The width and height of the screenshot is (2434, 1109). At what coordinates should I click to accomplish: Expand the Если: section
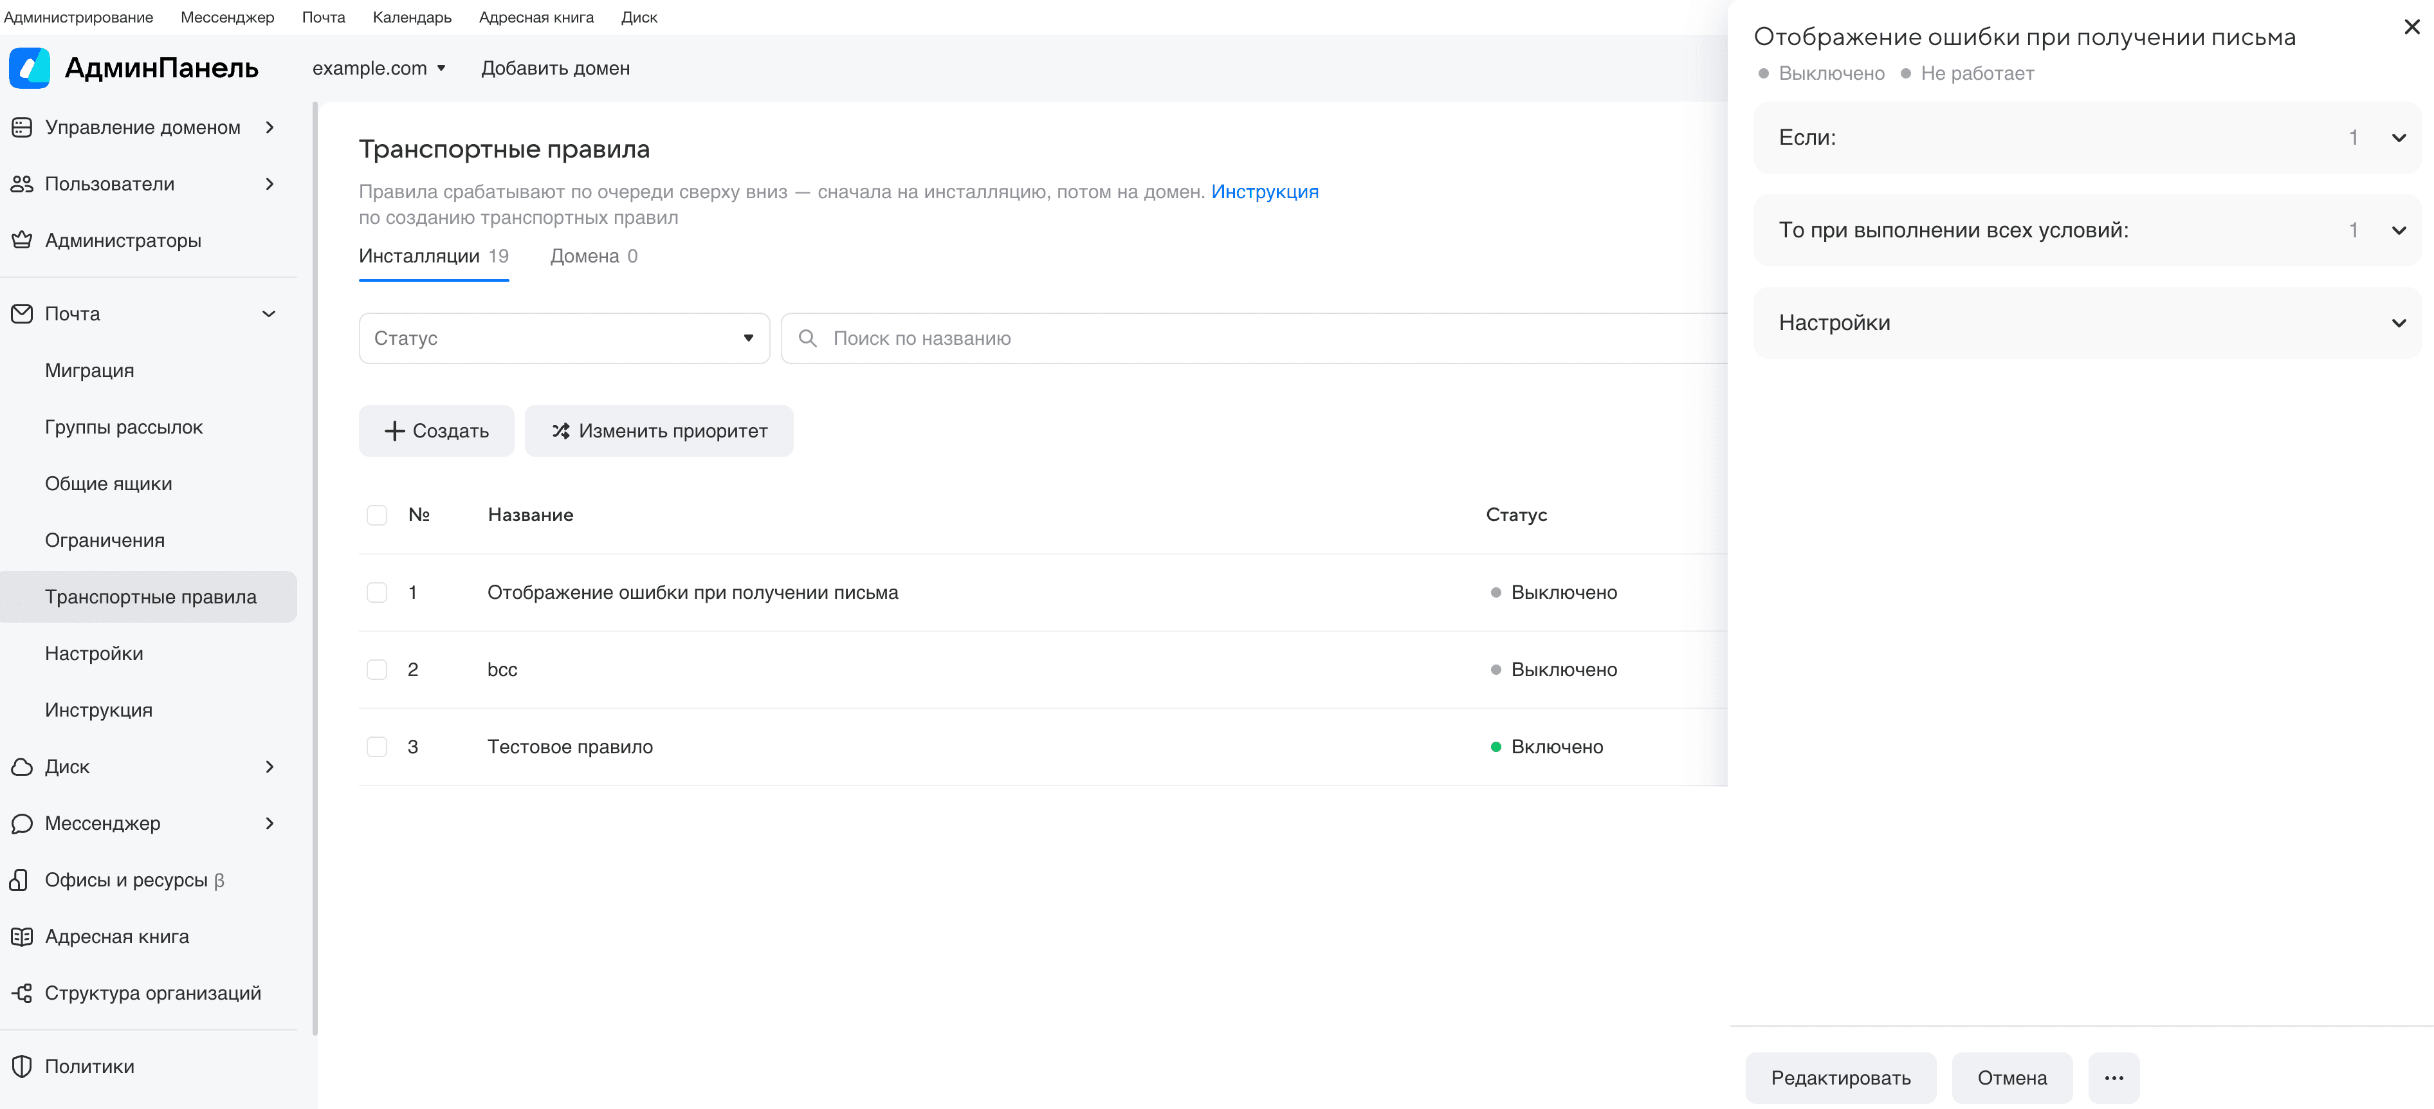(2087, 138)
